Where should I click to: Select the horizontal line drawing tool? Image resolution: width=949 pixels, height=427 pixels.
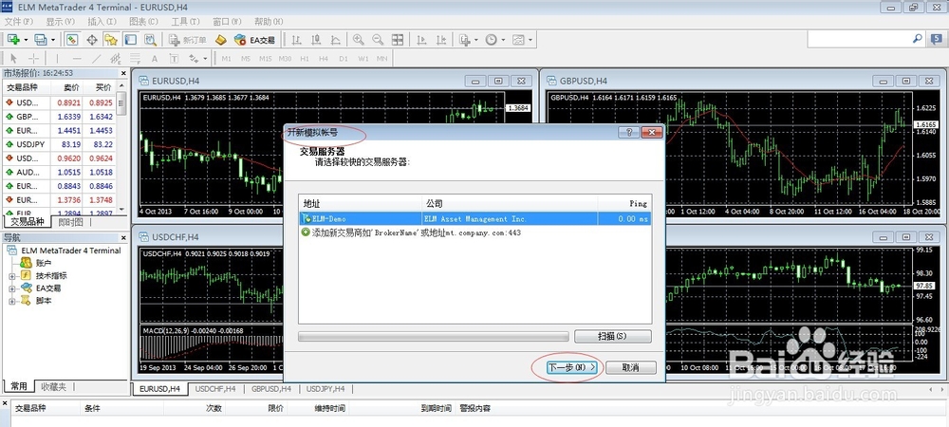pyautogui.click(x=77, y=59)
